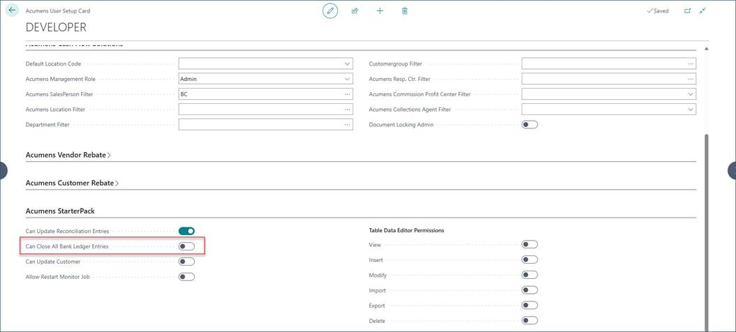Open Customergroup Filter ellipsis lookup
Image resolution: width=736 pixels, height=332 pixels.
[x=691, y=63]
